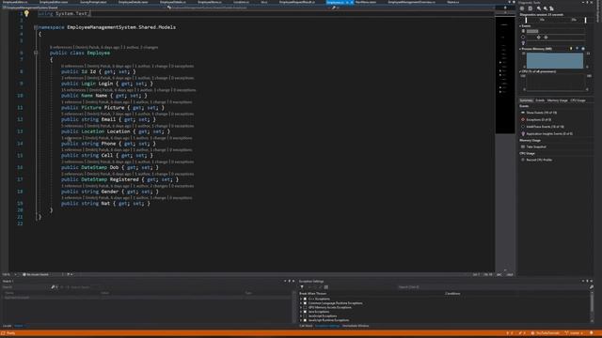Close the active Employee.cs tab
The height and width of the screenshot is (338, 602).
(351, 2)
